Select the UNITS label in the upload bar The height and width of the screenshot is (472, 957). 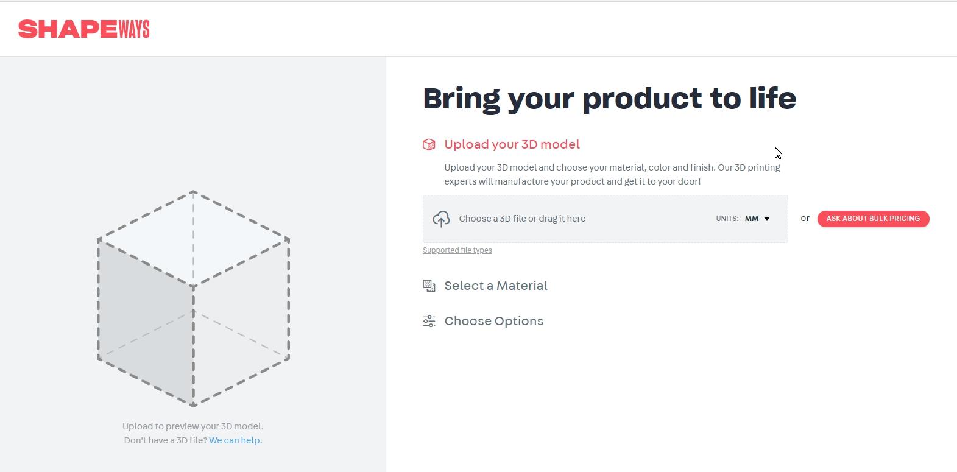726,219
